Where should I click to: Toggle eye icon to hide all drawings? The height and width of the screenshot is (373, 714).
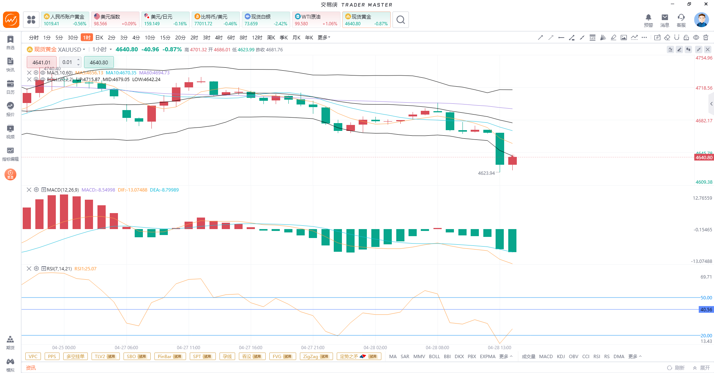click(696, 38)
